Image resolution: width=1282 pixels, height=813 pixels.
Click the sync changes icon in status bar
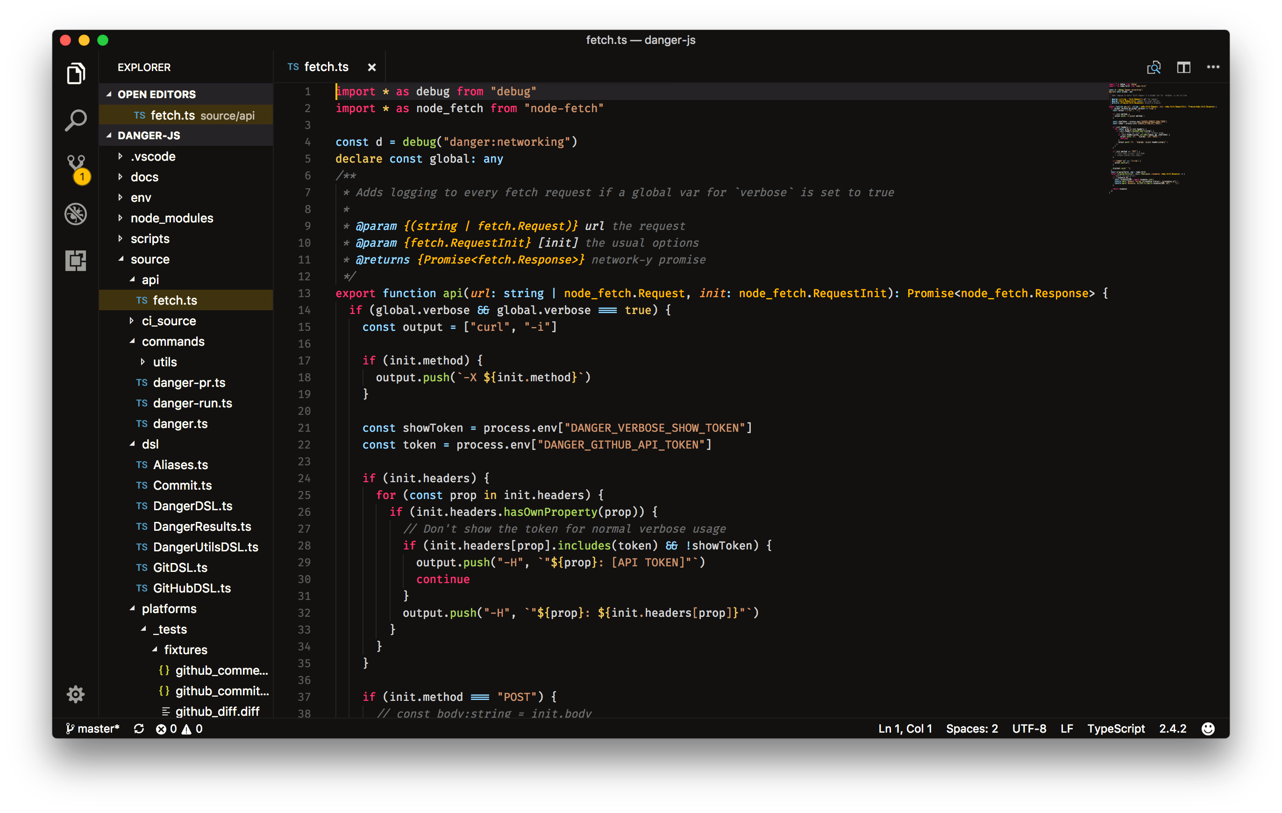pos(139,728)
